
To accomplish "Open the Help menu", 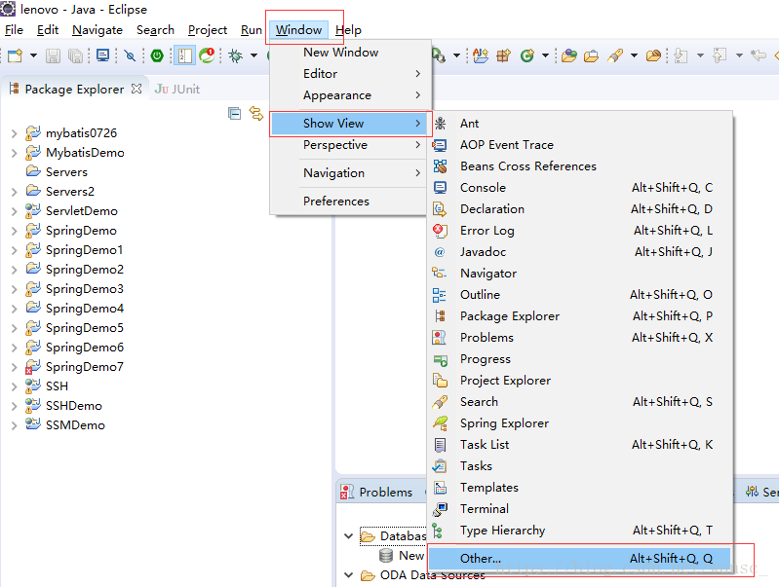I will 348,30.
